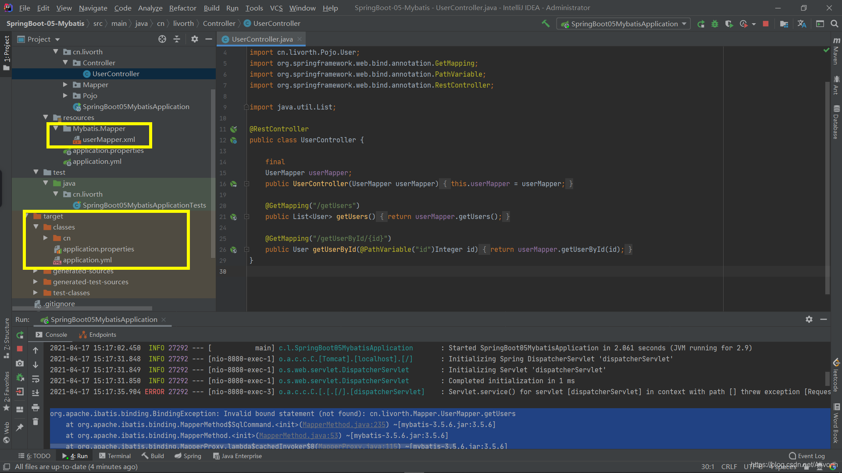Click the CRLF line separator in status bar

[729, 467]
